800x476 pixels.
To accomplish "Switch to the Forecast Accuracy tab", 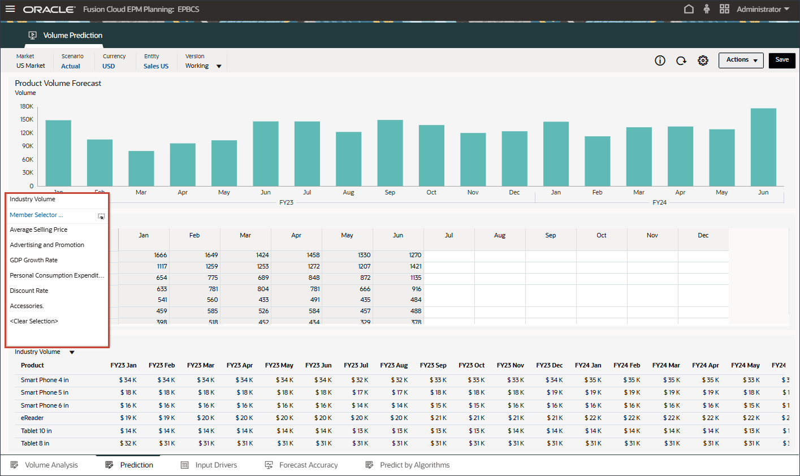I will pos(308,465).
